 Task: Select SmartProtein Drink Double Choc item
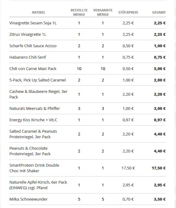(x=34, y=168)
